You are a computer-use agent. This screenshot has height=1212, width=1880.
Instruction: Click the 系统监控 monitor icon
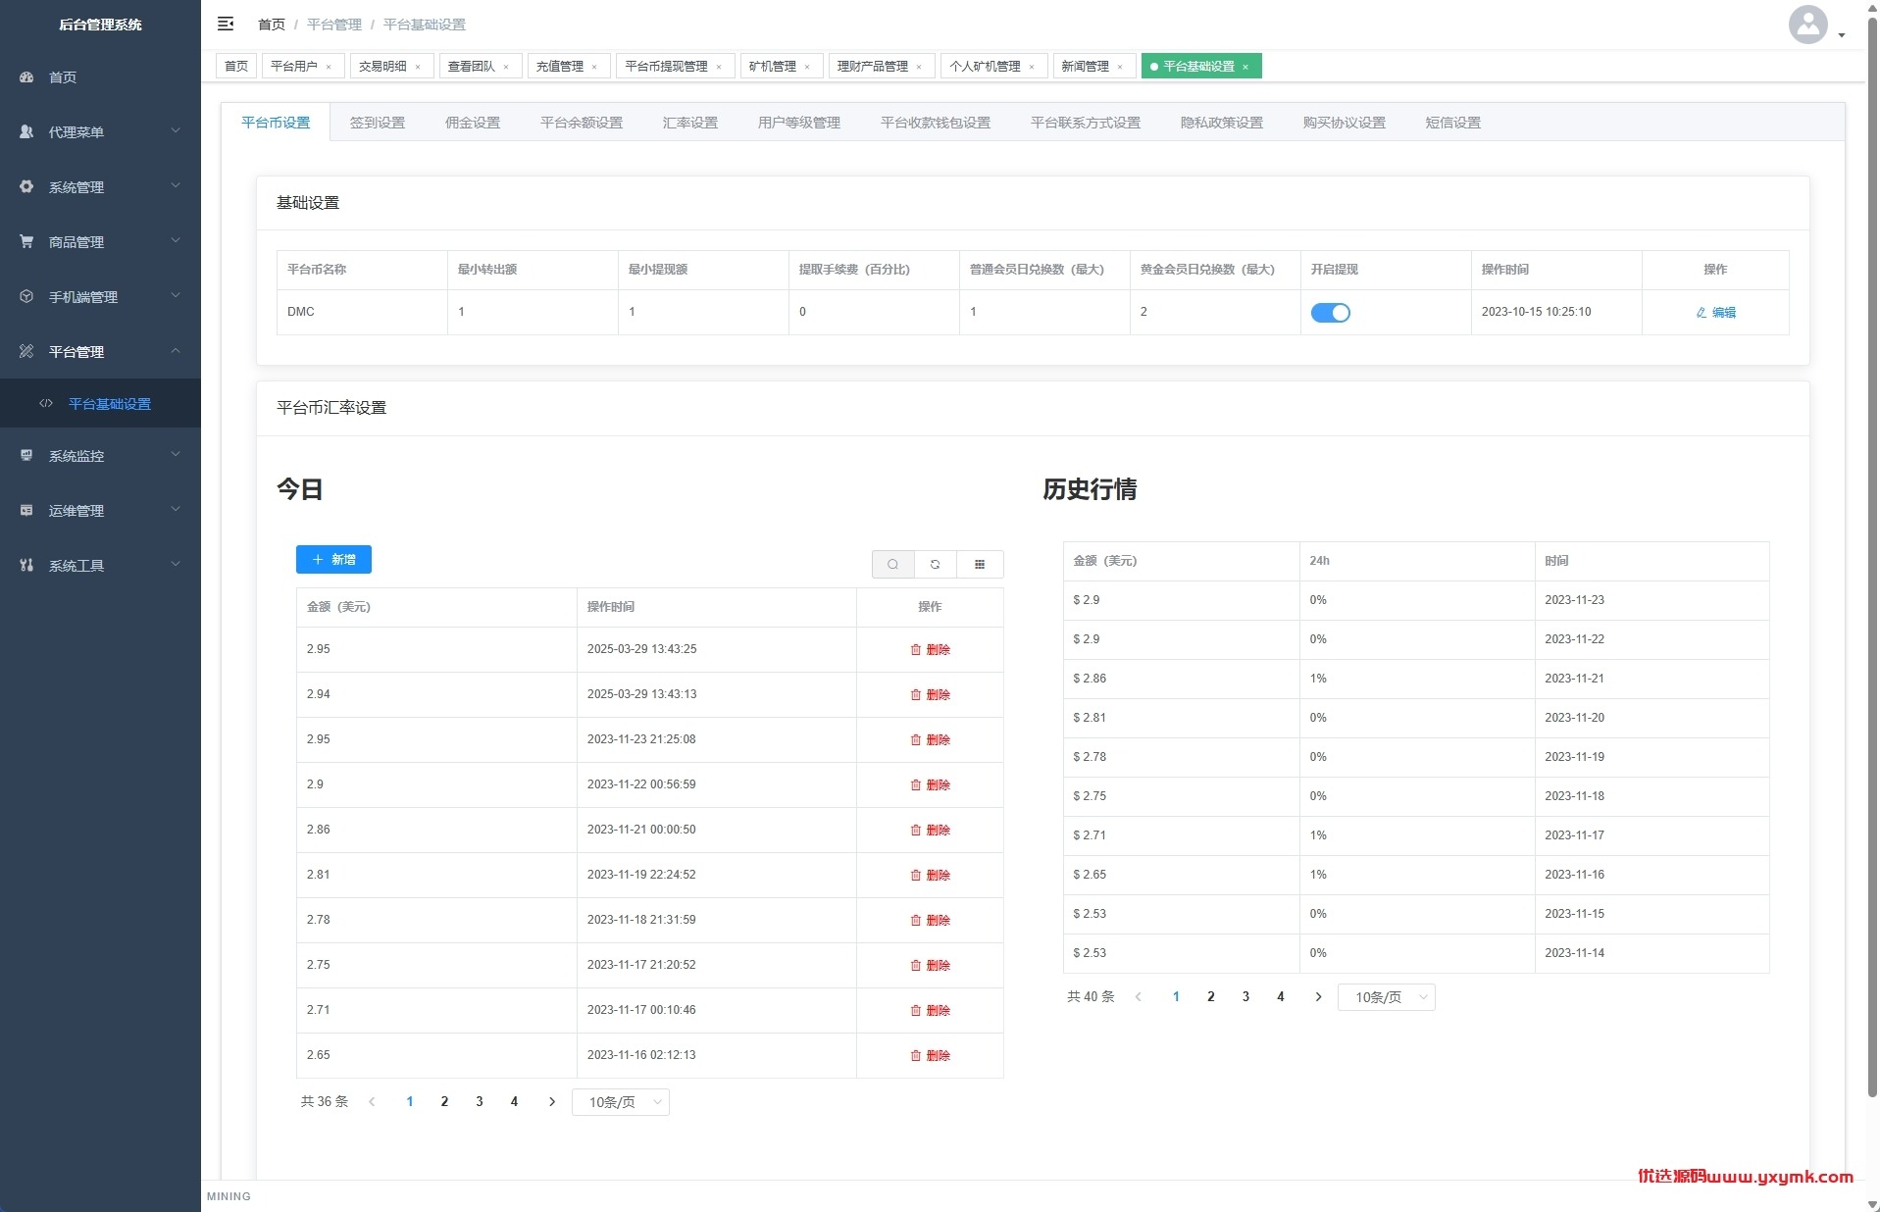(x=26, y=455)
